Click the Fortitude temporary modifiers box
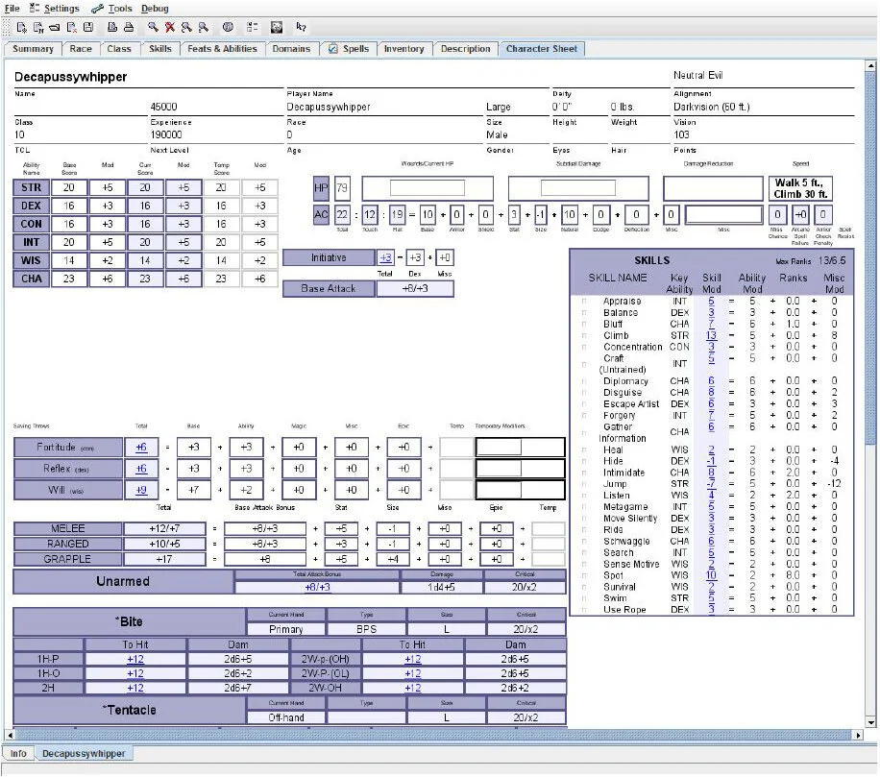 click(x=520, y=448)
